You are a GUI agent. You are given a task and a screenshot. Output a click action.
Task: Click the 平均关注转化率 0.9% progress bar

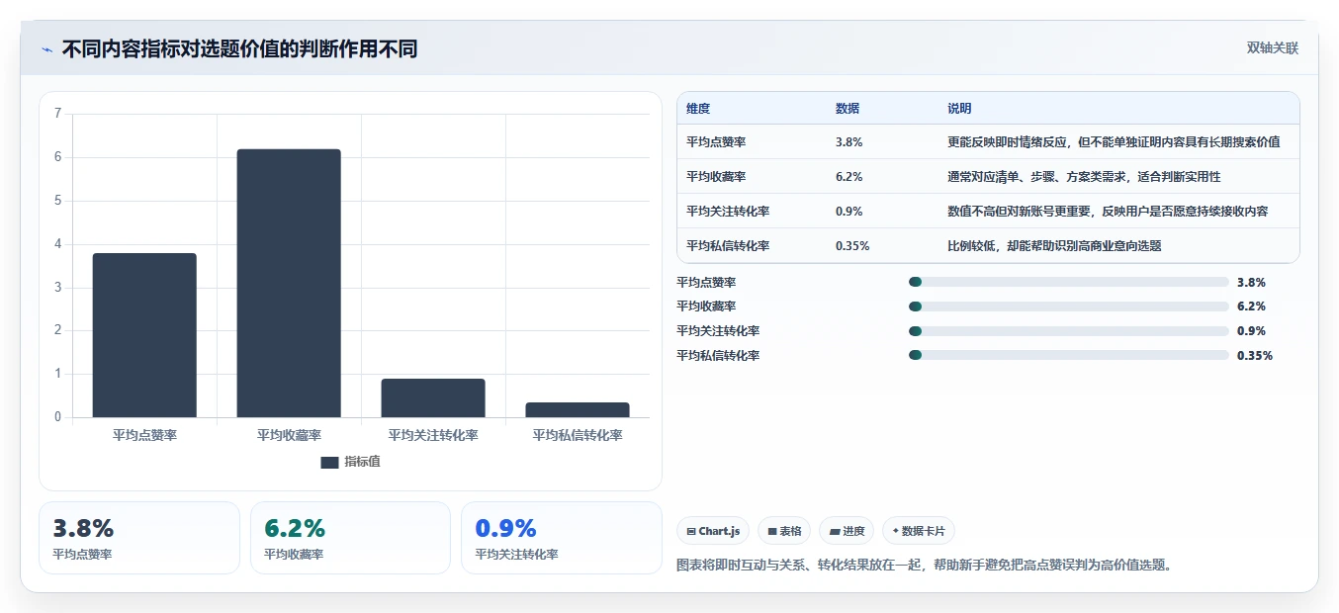point(1068,331)
